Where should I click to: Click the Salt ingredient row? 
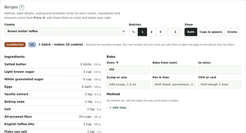pos(53,109)
